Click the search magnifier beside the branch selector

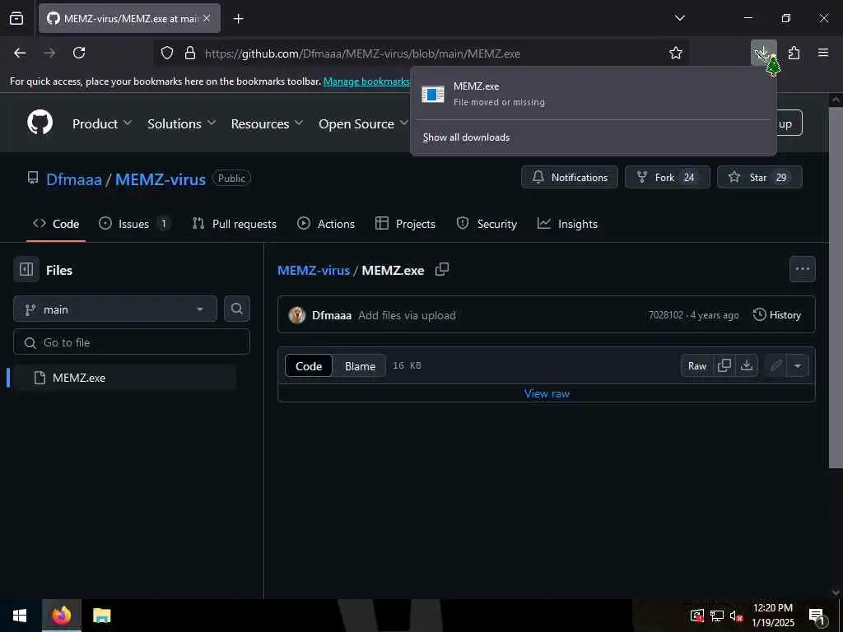pyautogui.click(x=237, y=309)
